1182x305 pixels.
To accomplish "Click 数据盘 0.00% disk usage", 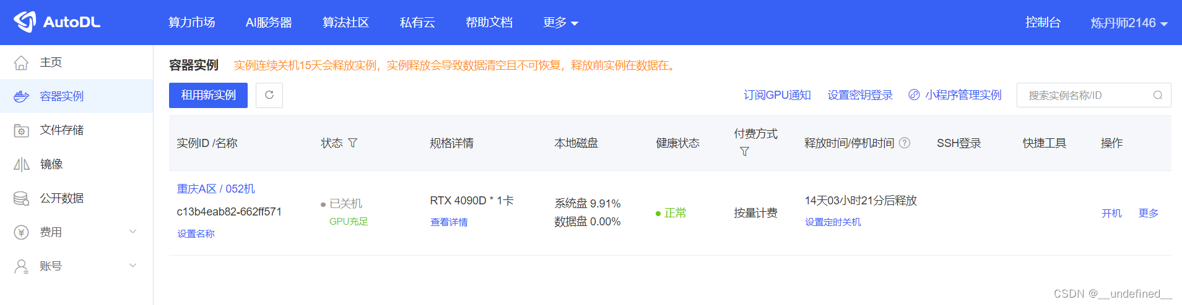I will click(x=588, y=222).
